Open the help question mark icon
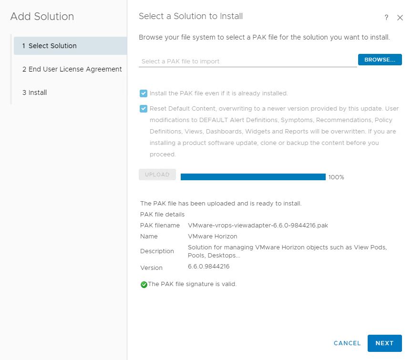This screenshot has width=412, height=360. click(x=386, y=18)
